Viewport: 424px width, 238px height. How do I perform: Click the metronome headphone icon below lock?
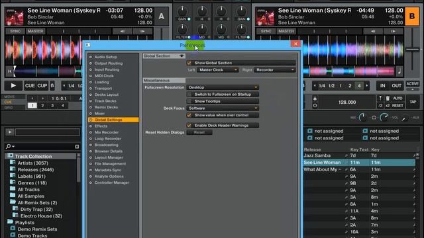point(315,106)
